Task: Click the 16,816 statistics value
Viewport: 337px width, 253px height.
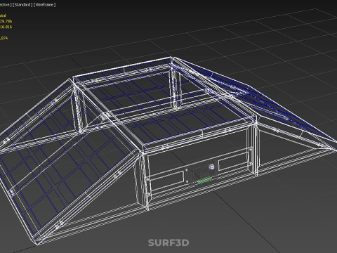Action: pos(6,27)
